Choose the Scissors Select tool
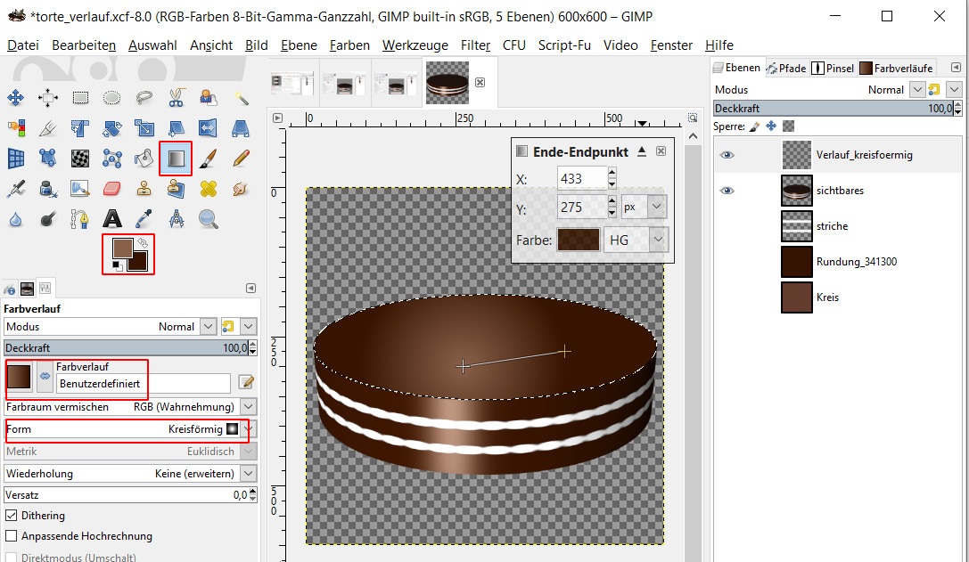The image size is (969, 562). pyautogui.click(x=176, y=98)
